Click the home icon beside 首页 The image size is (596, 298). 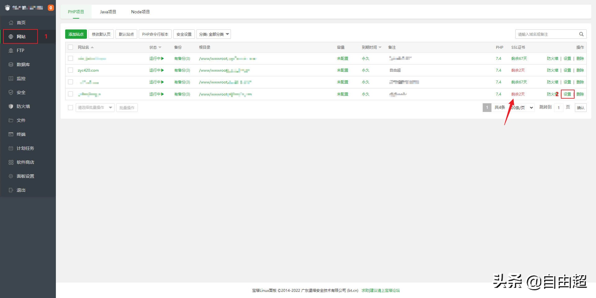(x=11, y=23)
